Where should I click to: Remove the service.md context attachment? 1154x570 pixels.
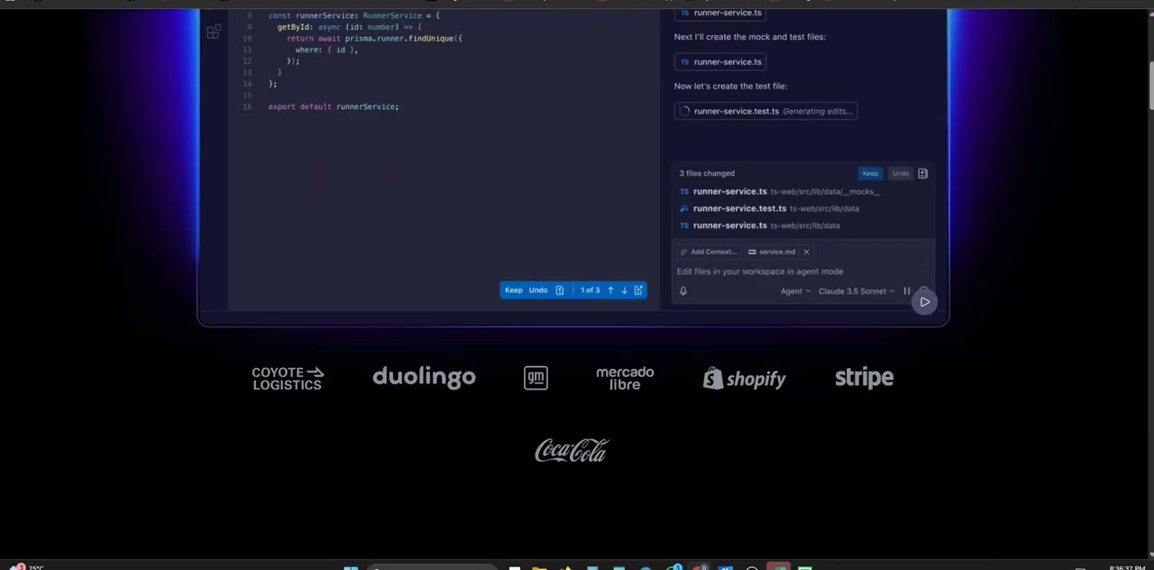point(806,252)
